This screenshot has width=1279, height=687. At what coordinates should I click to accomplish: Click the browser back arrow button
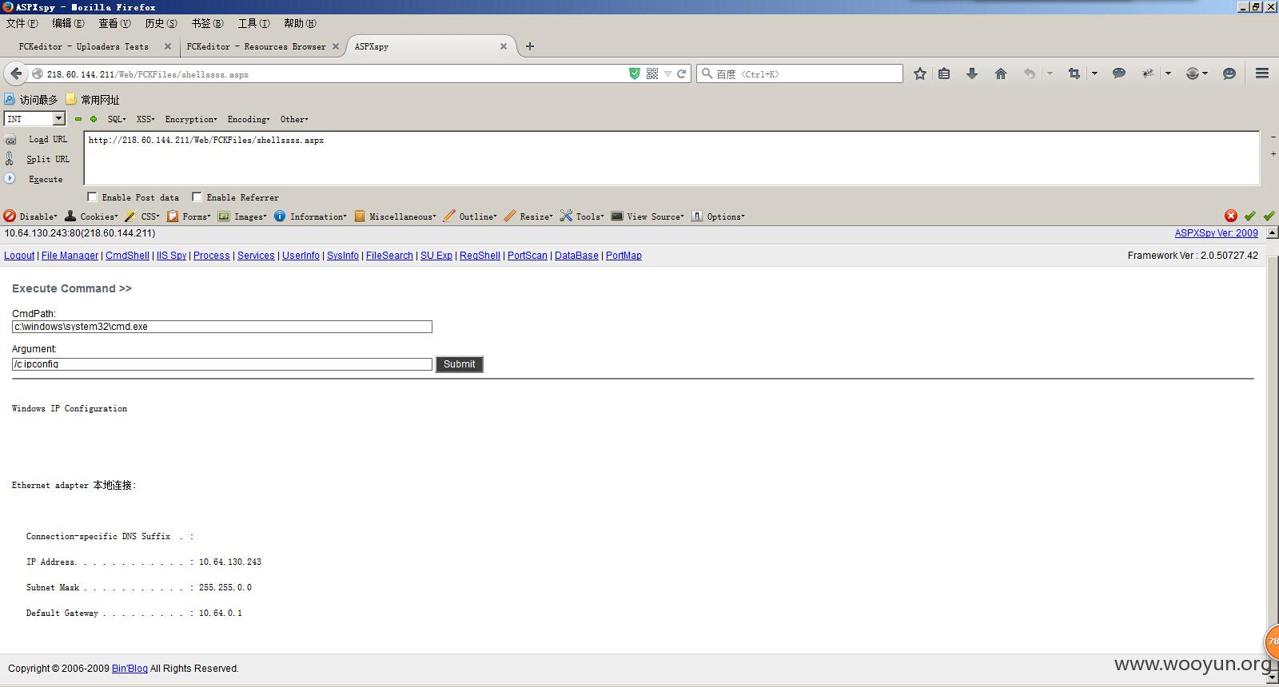(16, 73)
